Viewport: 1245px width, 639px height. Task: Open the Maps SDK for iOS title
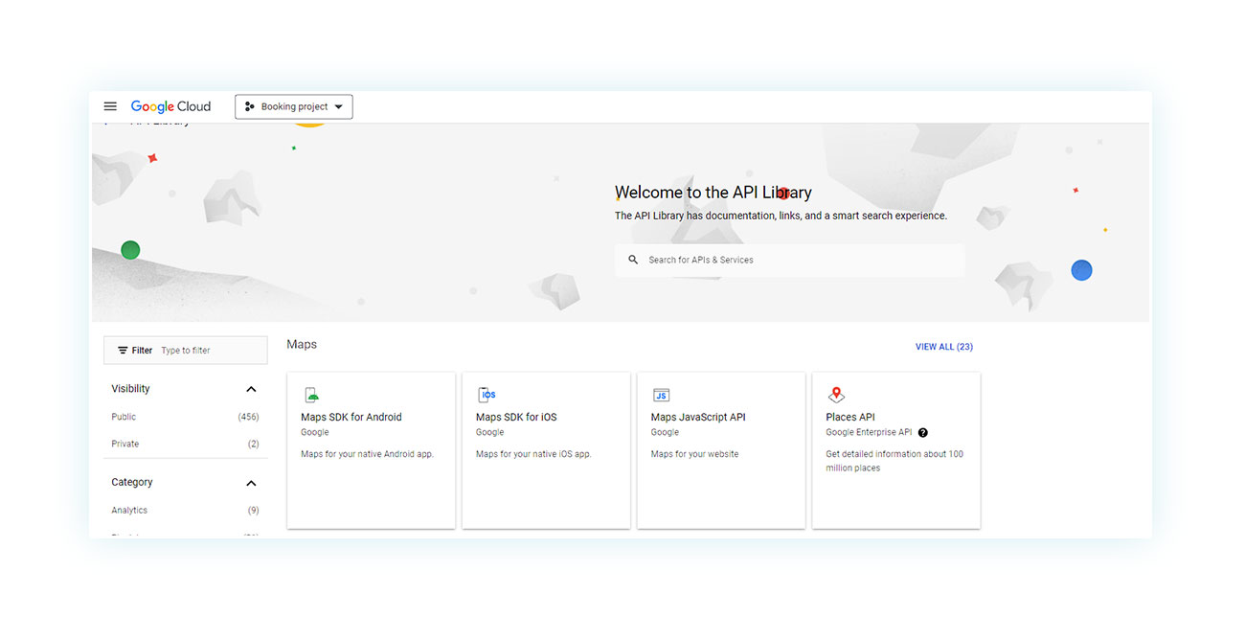(x=516, y=417)
